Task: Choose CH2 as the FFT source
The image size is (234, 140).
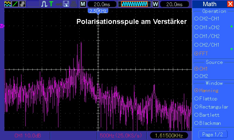Action: click(x=201, y=76)
